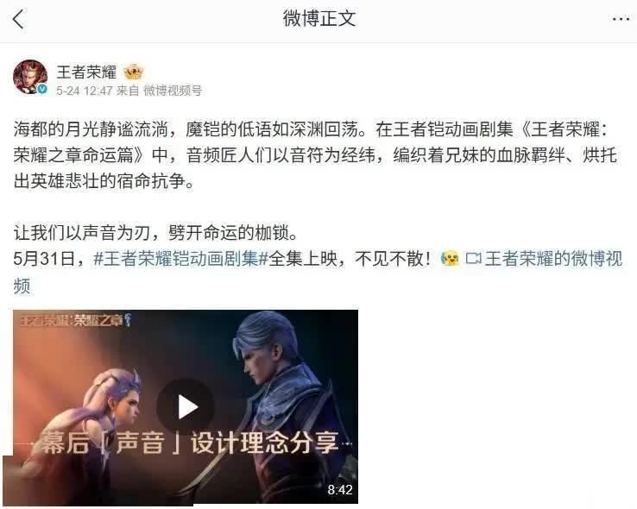Tap the crown membership icon beside username

[134, 72]
